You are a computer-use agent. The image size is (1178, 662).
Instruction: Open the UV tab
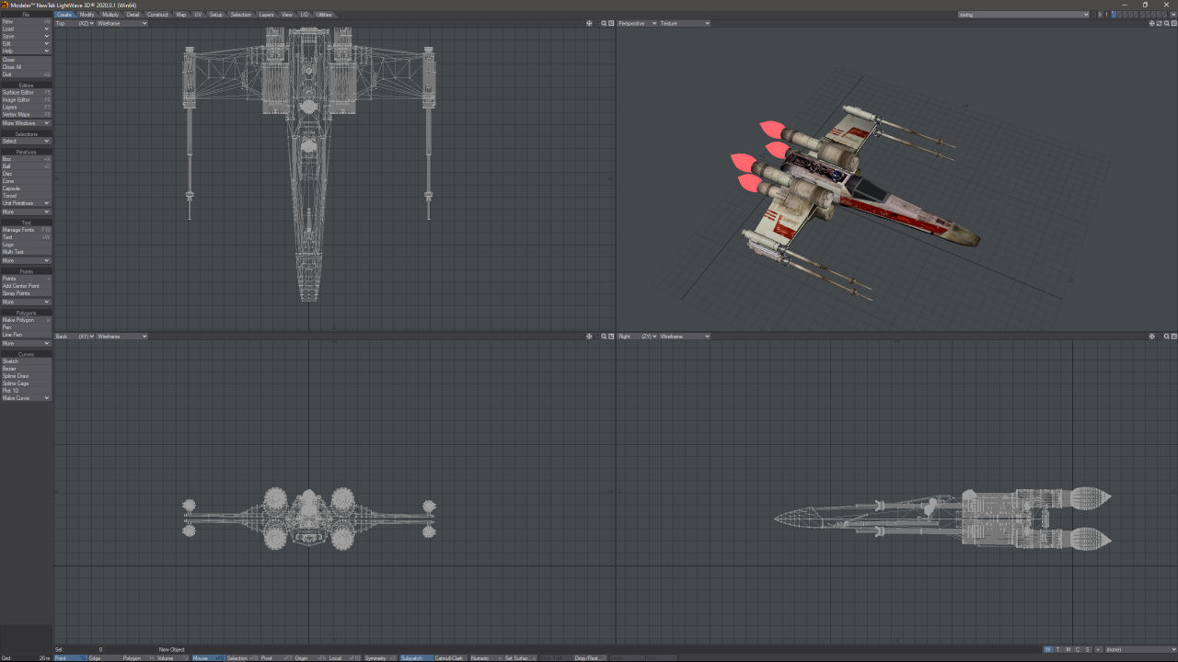click(x=198, y=15)
